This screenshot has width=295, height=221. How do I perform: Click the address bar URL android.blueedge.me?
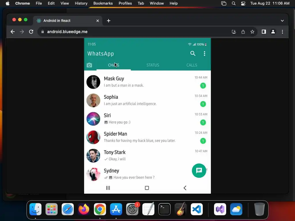coord(67,32)
